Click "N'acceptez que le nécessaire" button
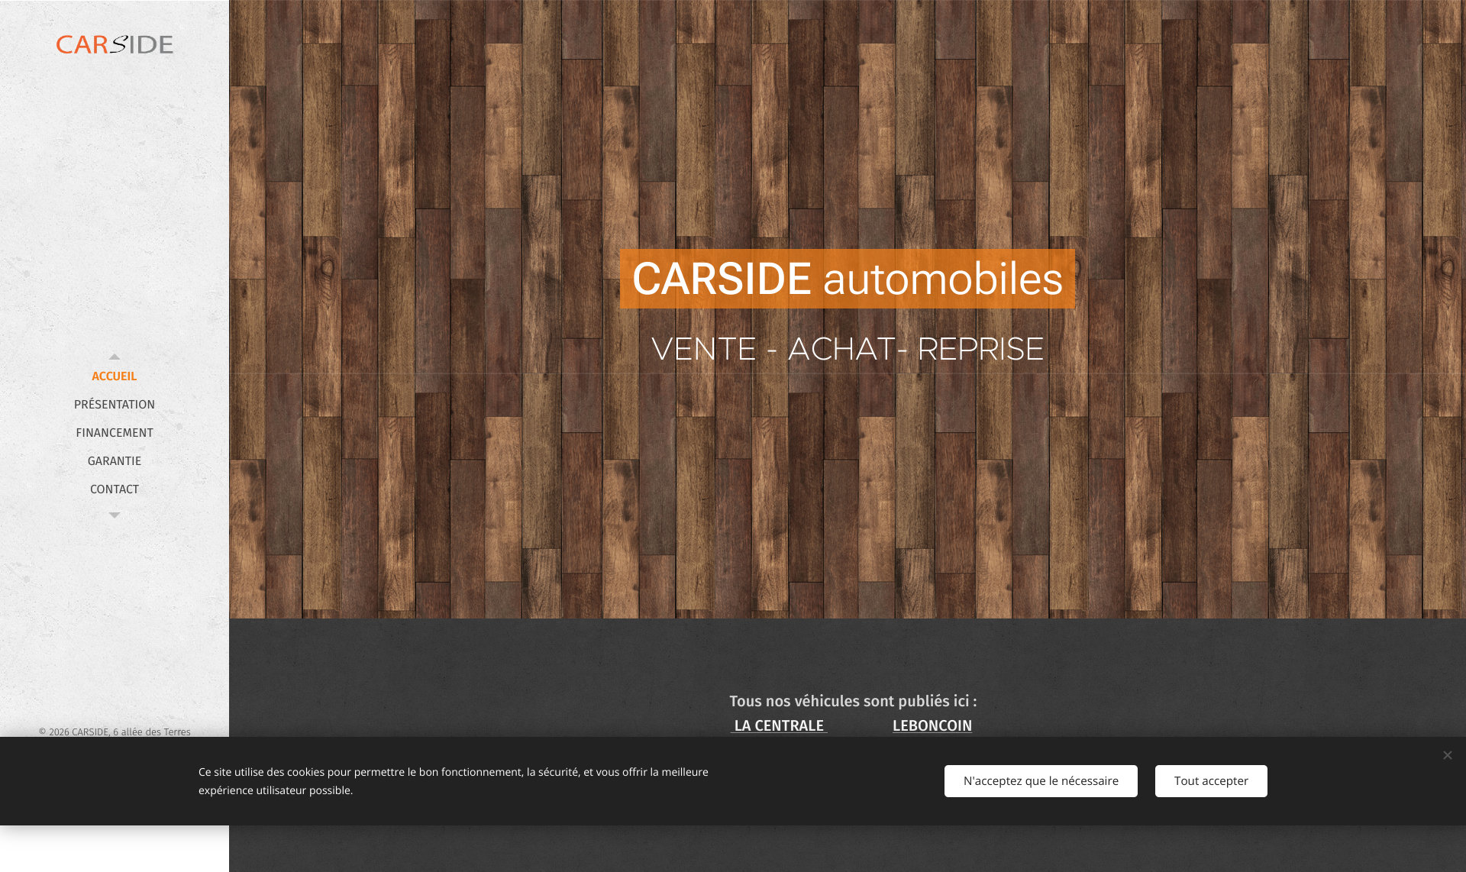Image resolution: width=1466 pixels, height=872 pixels. 1041,781
